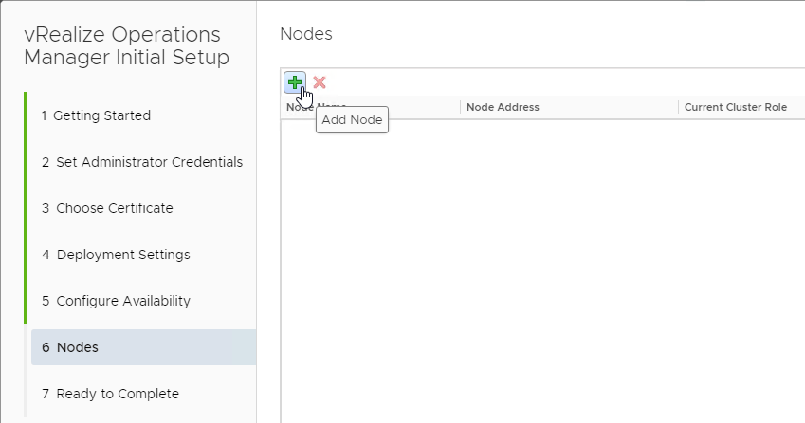Go to step 1 Getting Started
Screen dimensions: 805x423
point(96,115)
